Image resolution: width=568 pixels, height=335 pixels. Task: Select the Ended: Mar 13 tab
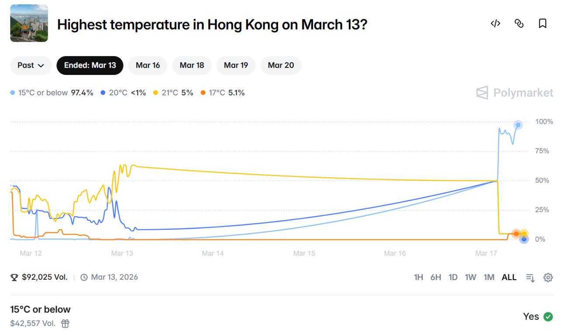click(90, 65)
